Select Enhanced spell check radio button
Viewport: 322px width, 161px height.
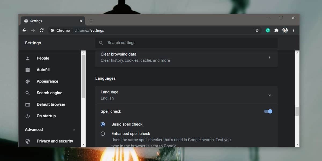103,134
